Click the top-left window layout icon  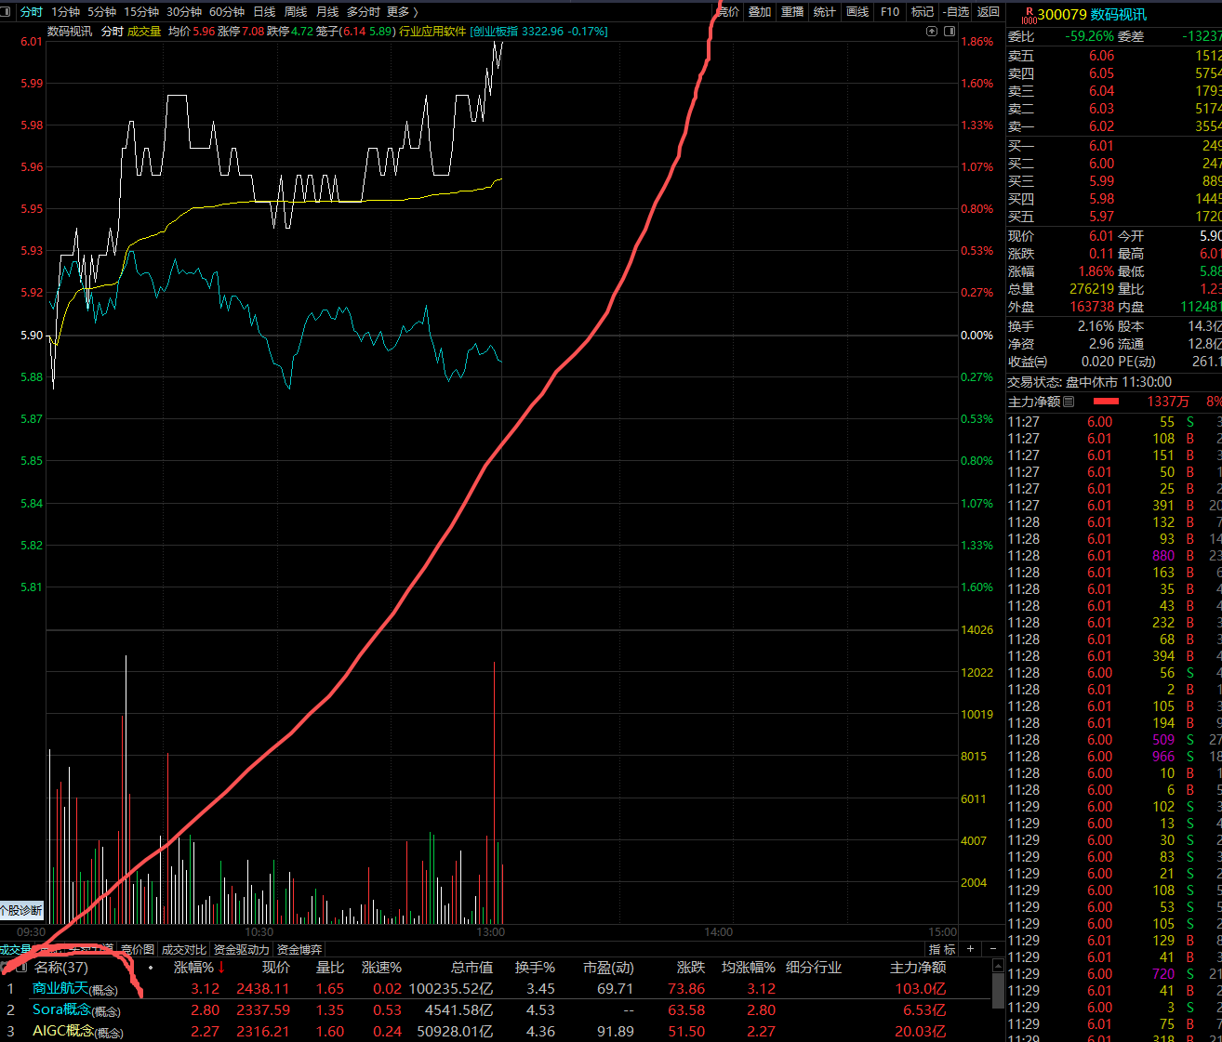click(7, 11)
